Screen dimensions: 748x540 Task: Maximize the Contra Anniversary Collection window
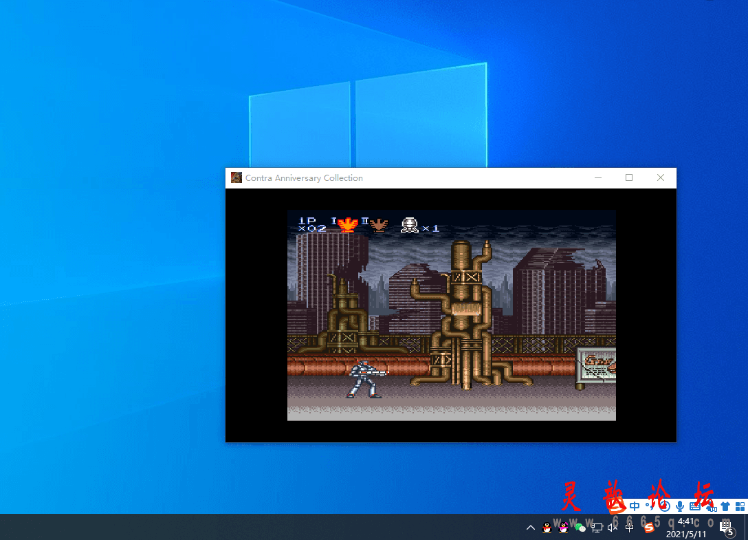[629, 177]
